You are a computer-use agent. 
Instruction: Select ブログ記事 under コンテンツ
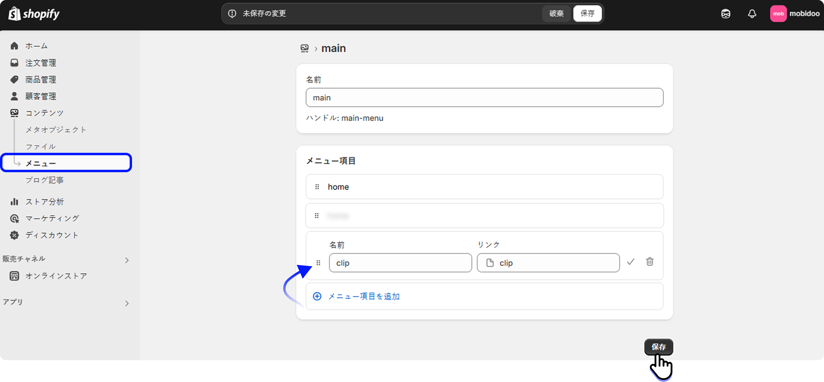[45, 180]
